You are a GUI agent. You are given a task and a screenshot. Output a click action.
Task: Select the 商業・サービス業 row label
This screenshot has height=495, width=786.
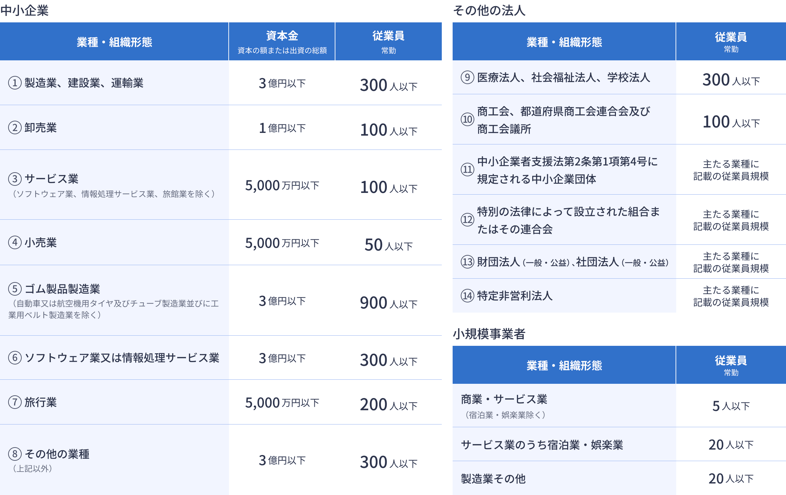(504, 399)
